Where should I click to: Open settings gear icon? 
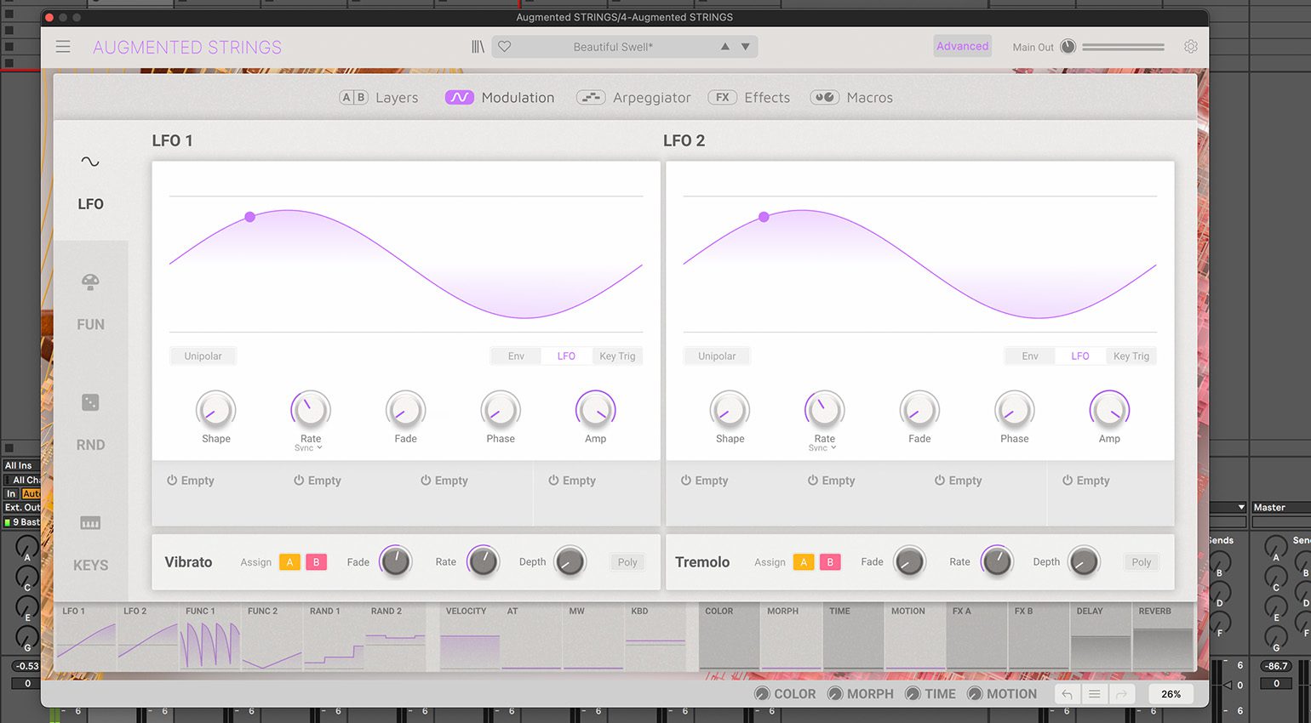[x=1191, y=47]
